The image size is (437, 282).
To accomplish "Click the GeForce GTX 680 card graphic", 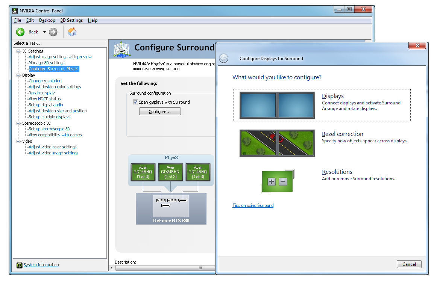I will 171,209.
